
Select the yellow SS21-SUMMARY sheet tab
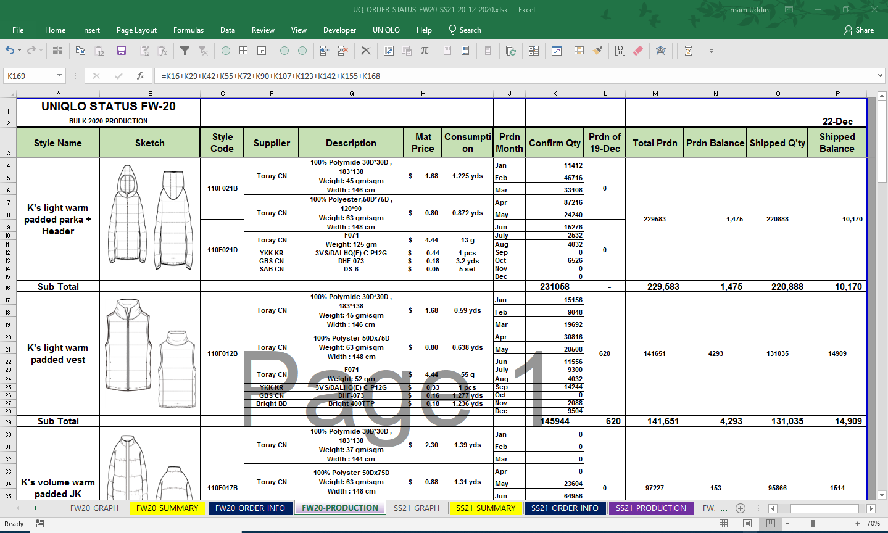(486, 508)
